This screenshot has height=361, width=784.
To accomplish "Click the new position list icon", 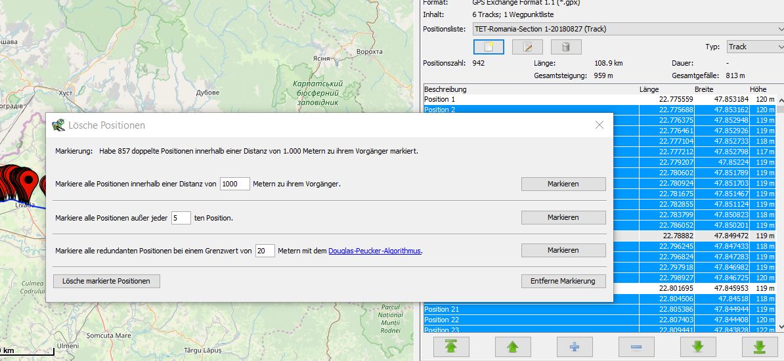I will coord(488,47).
